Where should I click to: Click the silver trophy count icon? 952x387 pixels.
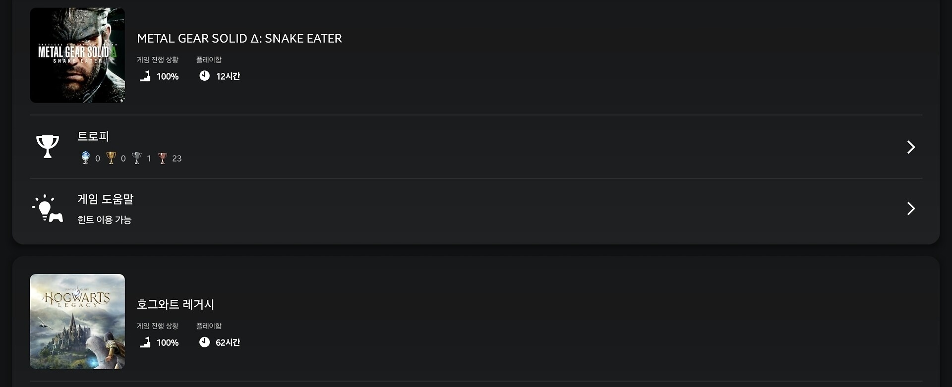coord(137,158)
